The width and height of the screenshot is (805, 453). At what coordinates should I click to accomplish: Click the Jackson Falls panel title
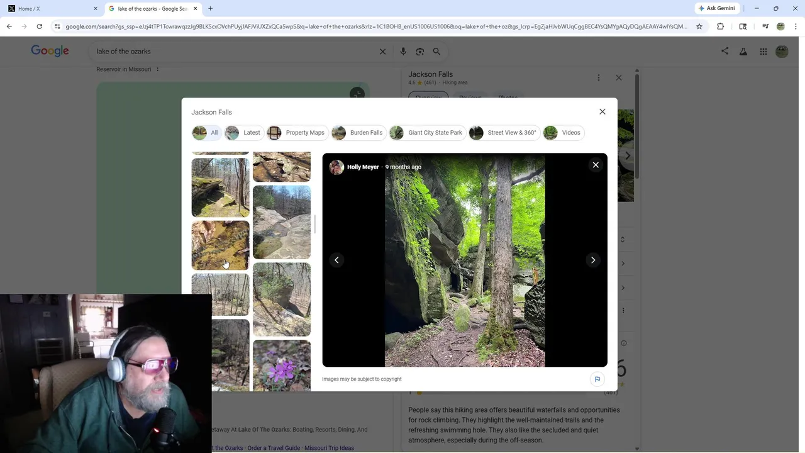coord(430,74)
